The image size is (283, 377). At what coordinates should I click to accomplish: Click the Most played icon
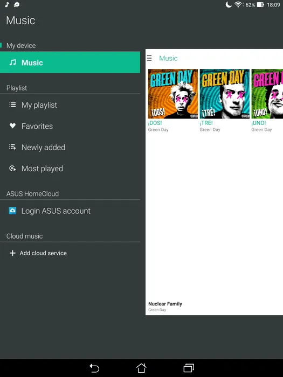tap(12, 168)
